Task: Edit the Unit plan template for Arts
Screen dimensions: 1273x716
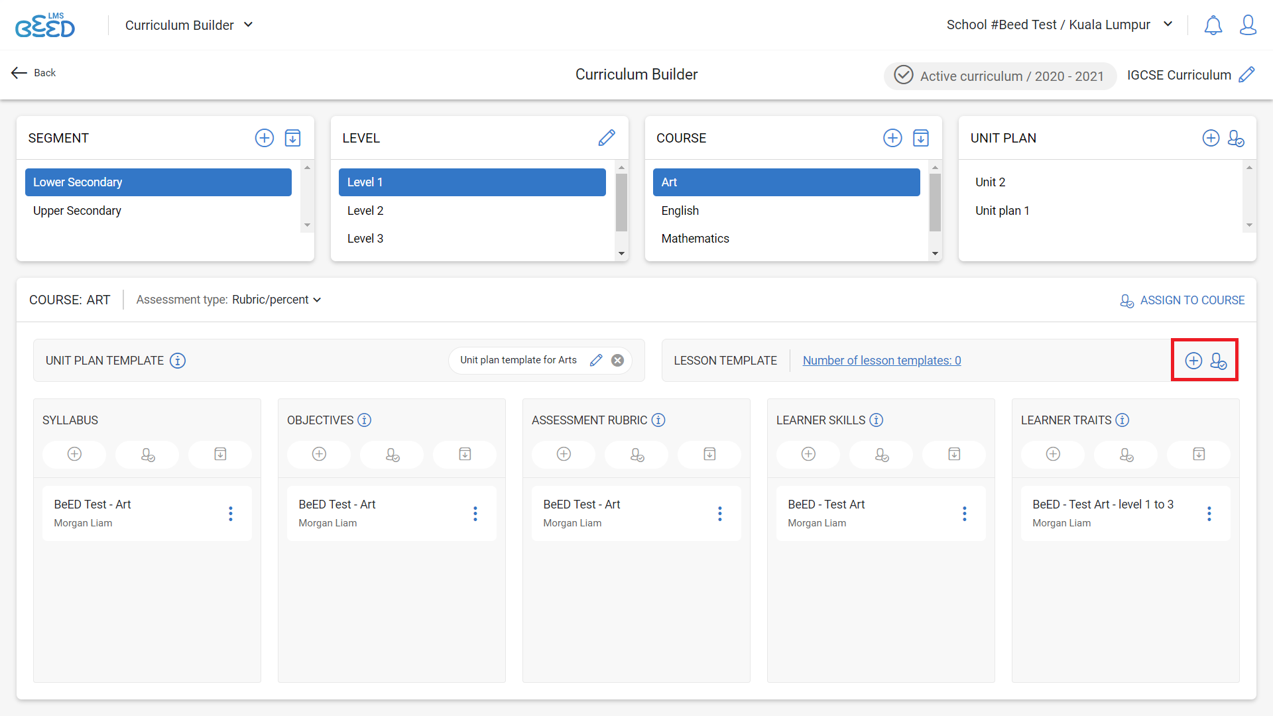Action: [x=596, y=360]
